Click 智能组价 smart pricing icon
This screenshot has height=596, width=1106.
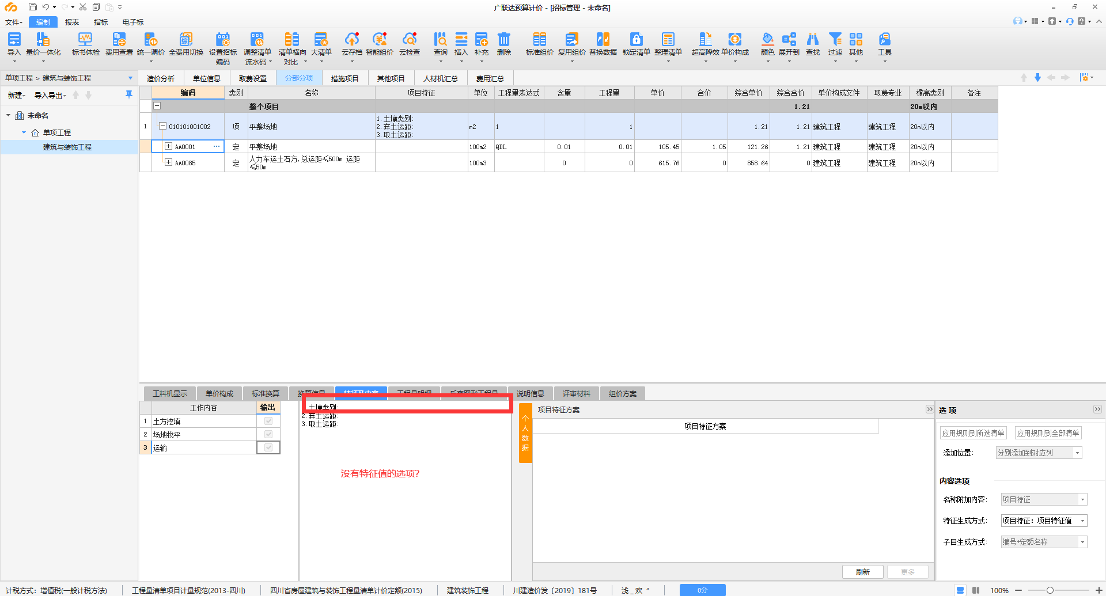[x=380, y=39]
